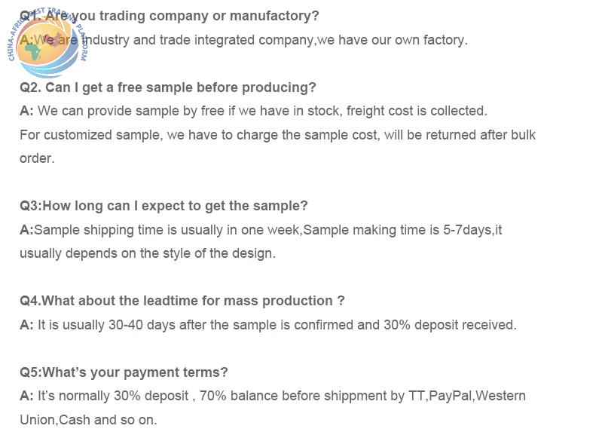This screenshot has height=444, width=602.
Task: Click the customized sample cost sentence
Action: pos(277,135)
